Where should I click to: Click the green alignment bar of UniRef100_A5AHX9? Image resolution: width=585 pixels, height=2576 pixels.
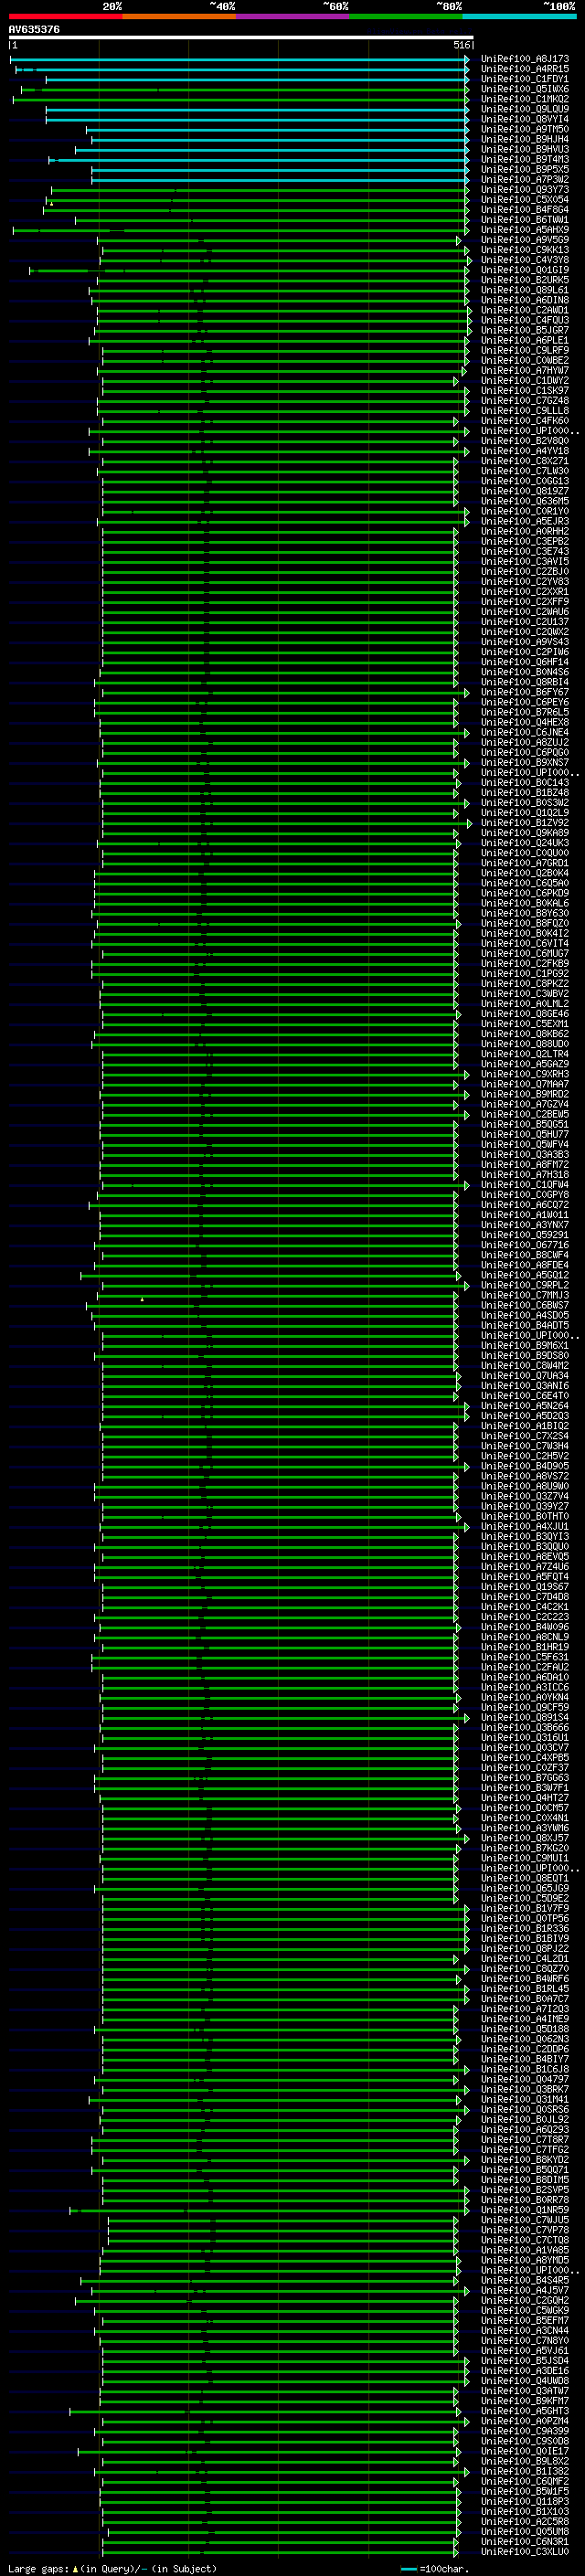241,230
